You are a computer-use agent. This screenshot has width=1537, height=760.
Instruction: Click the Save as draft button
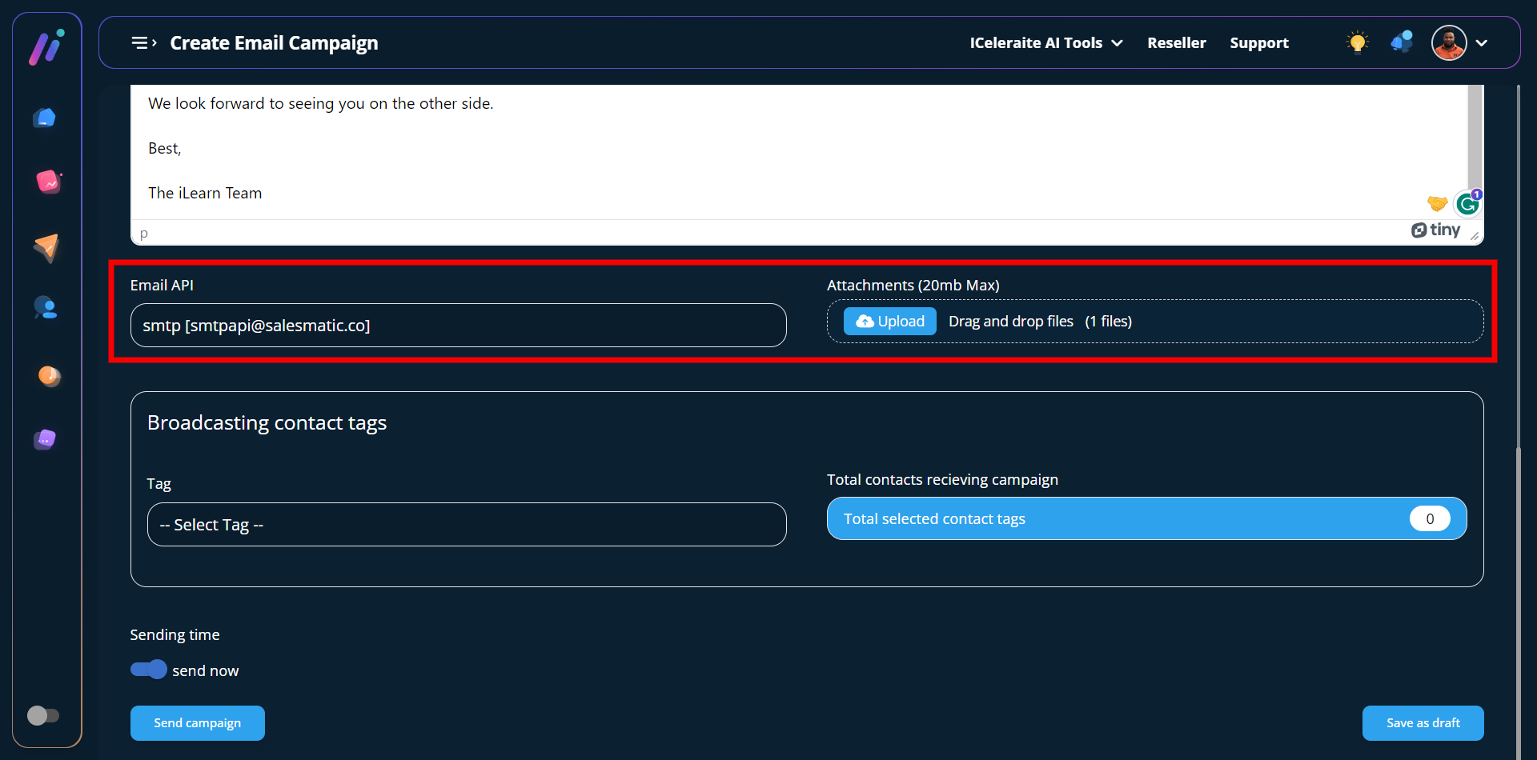point(1423,723)
